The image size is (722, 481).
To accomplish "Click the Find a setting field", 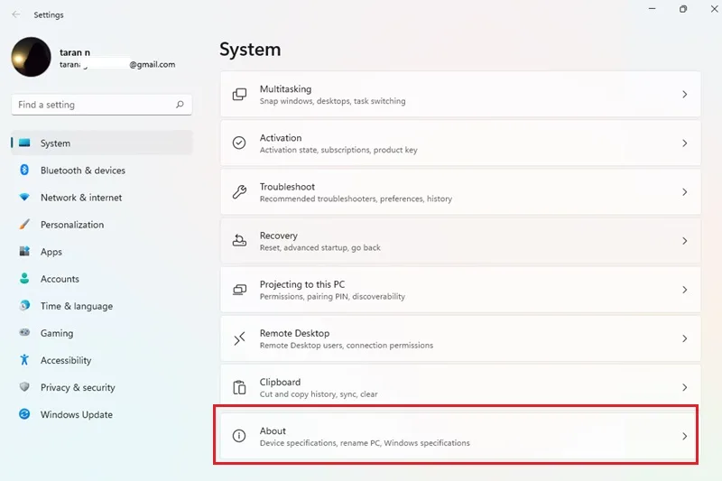I will [101, 105].
